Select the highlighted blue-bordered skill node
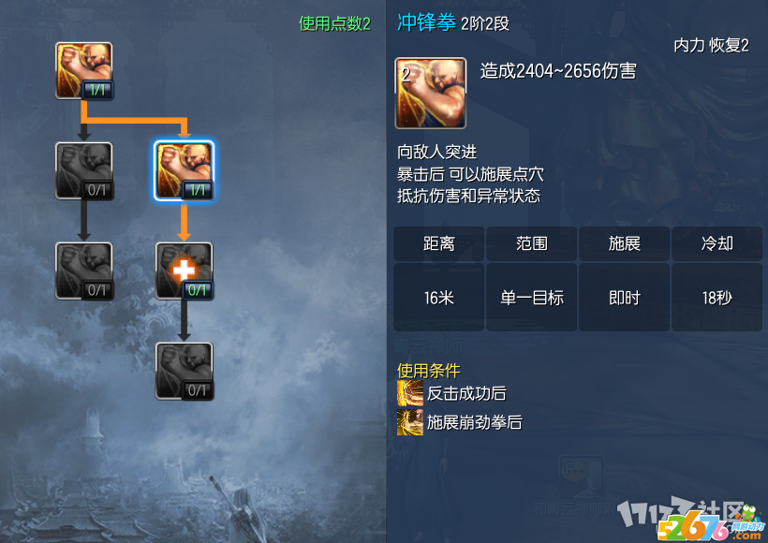The image size is (768, 543). 184,171
